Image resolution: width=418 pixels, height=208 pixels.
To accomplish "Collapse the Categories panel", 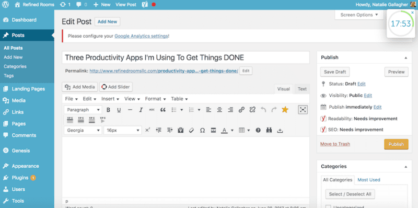I will tap(406, 167).
